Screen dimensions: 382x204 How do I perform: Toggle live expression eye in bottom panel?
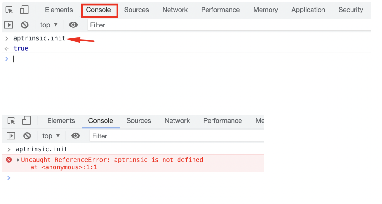click(76, 136)
